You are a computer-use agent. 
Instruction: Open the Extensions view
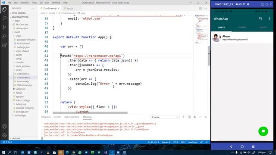click(x=4, y=45)
